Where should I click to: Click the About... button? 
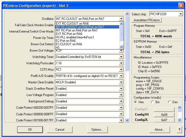click(x=160, y=130)
